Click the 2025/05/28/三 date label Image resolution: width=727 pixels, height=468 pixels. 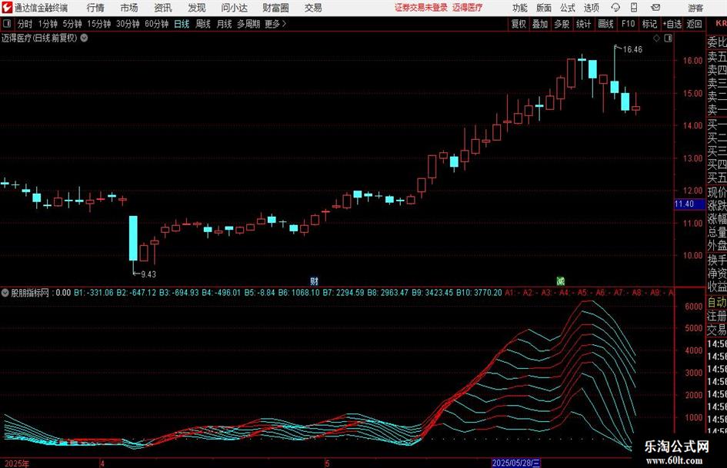point(515,463)
